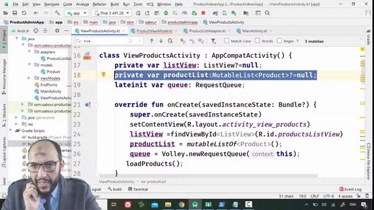This screenshot has height=210, width=374.
Task: Go to previous match with up arrow
Action: coord(151,41)
